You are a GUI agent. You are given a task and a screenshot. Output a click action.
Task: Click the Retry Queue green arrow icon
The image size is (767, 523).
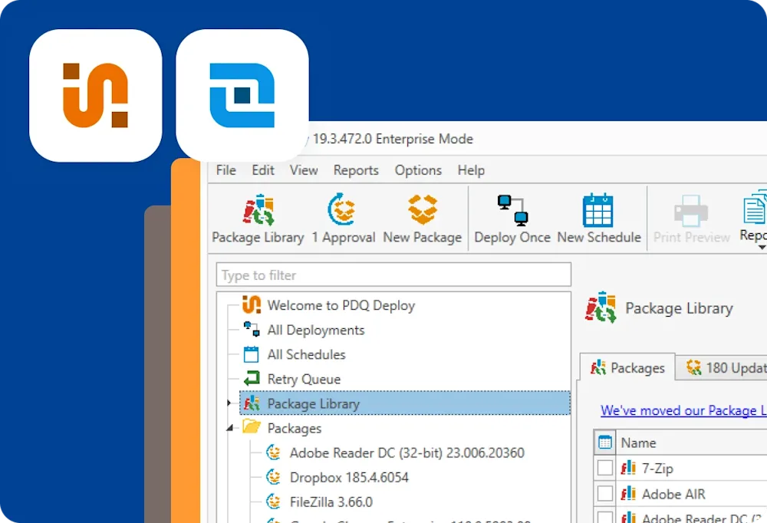(252, 378)
